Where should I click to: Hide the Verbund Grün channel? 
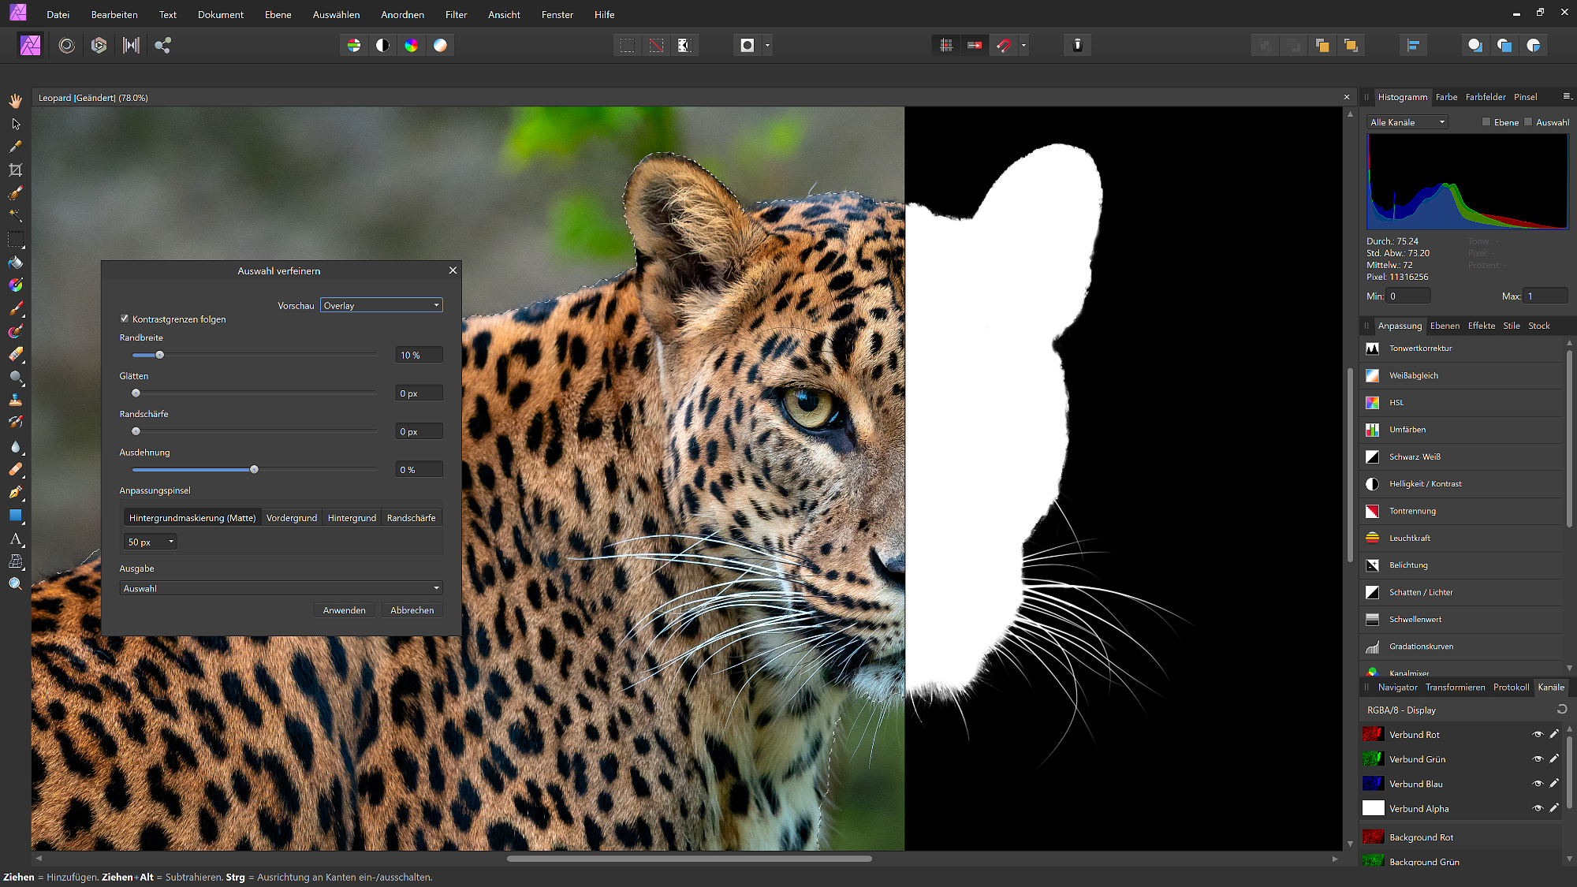pos(1538,758)
